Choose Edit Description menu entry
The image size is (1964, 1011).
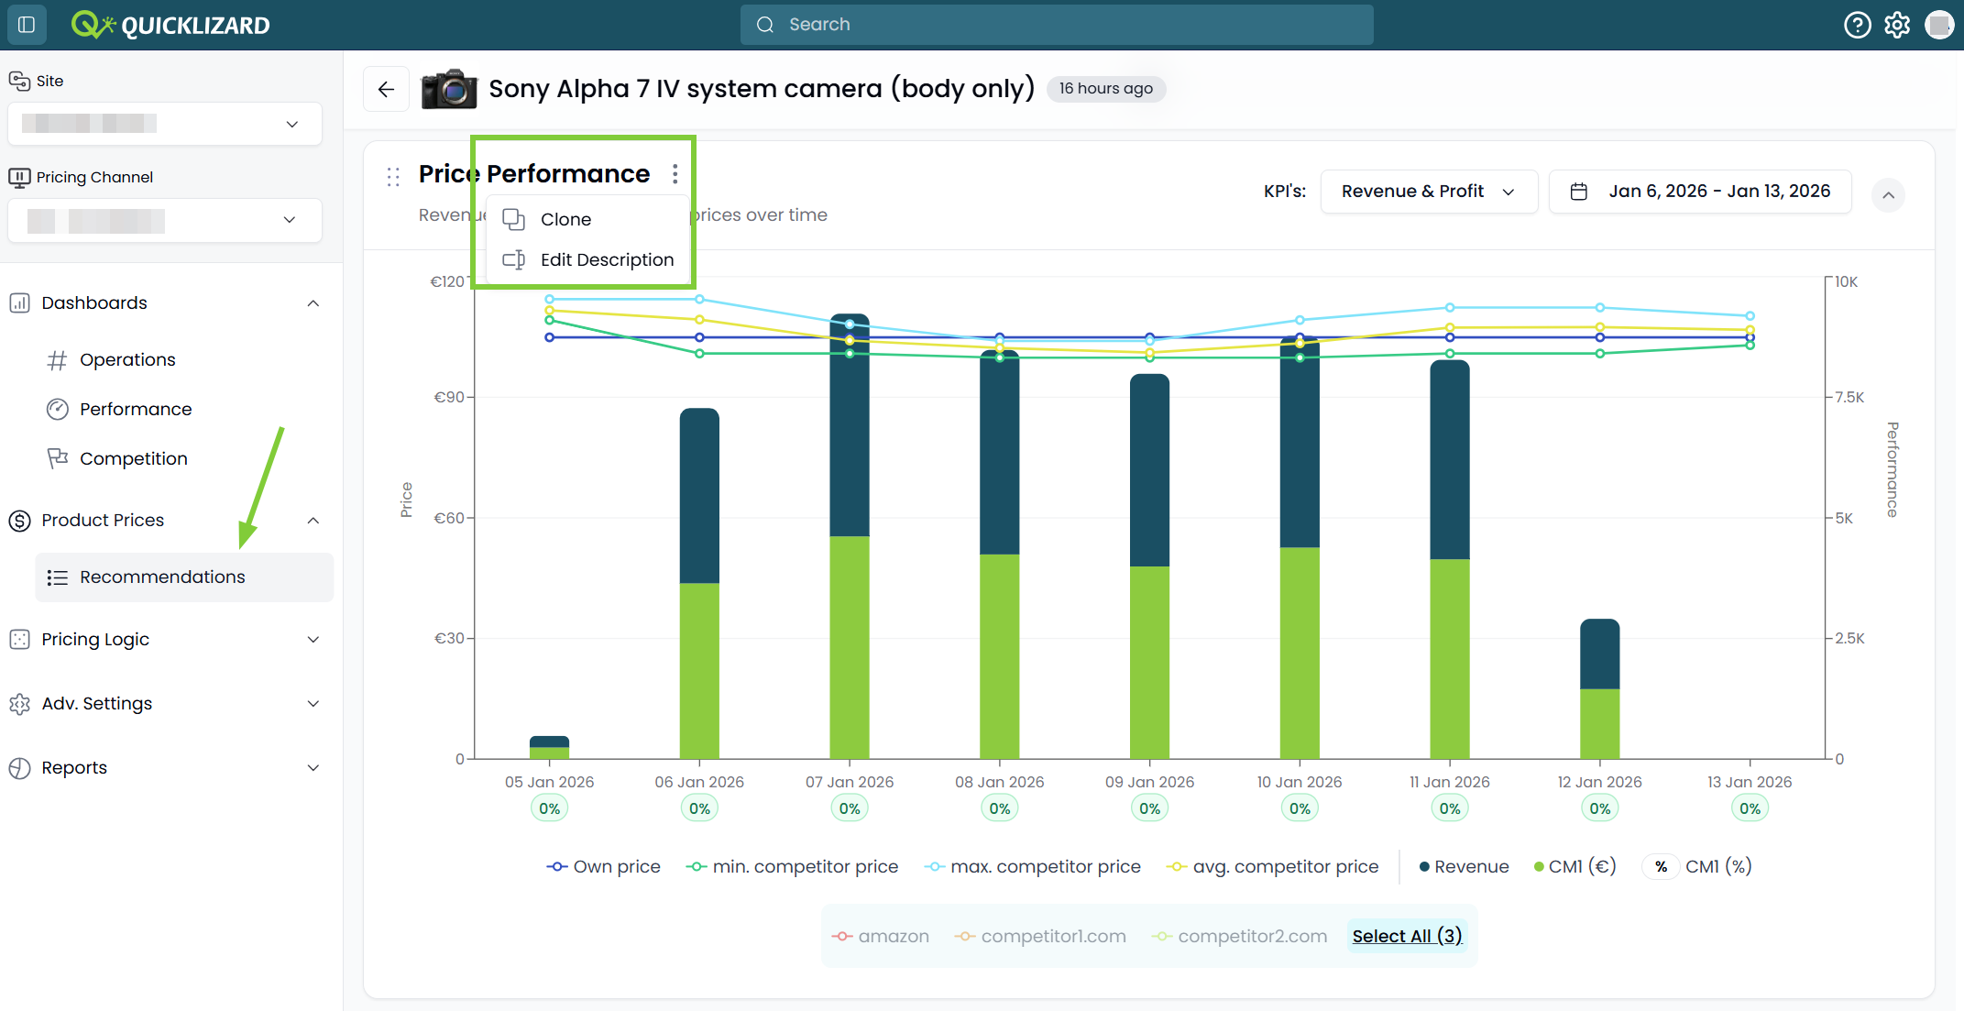[587, 259]
